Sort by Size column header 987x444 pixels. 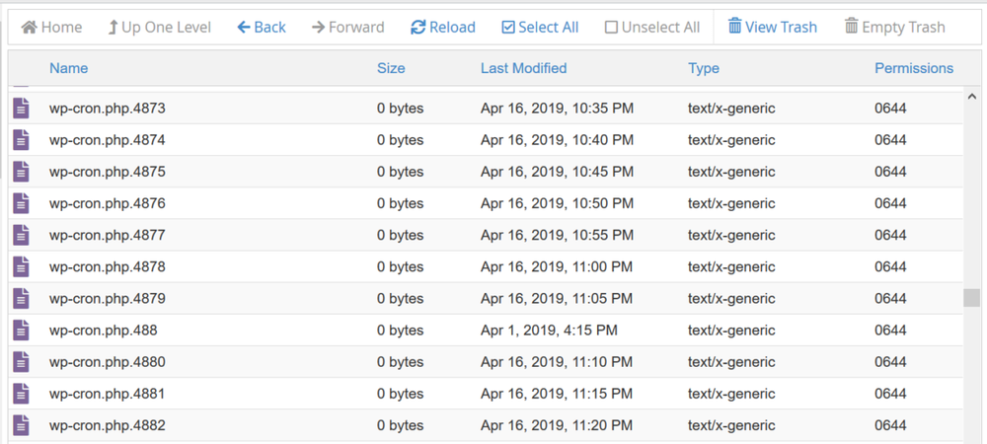pyautogui.click(x=391, y=68)
